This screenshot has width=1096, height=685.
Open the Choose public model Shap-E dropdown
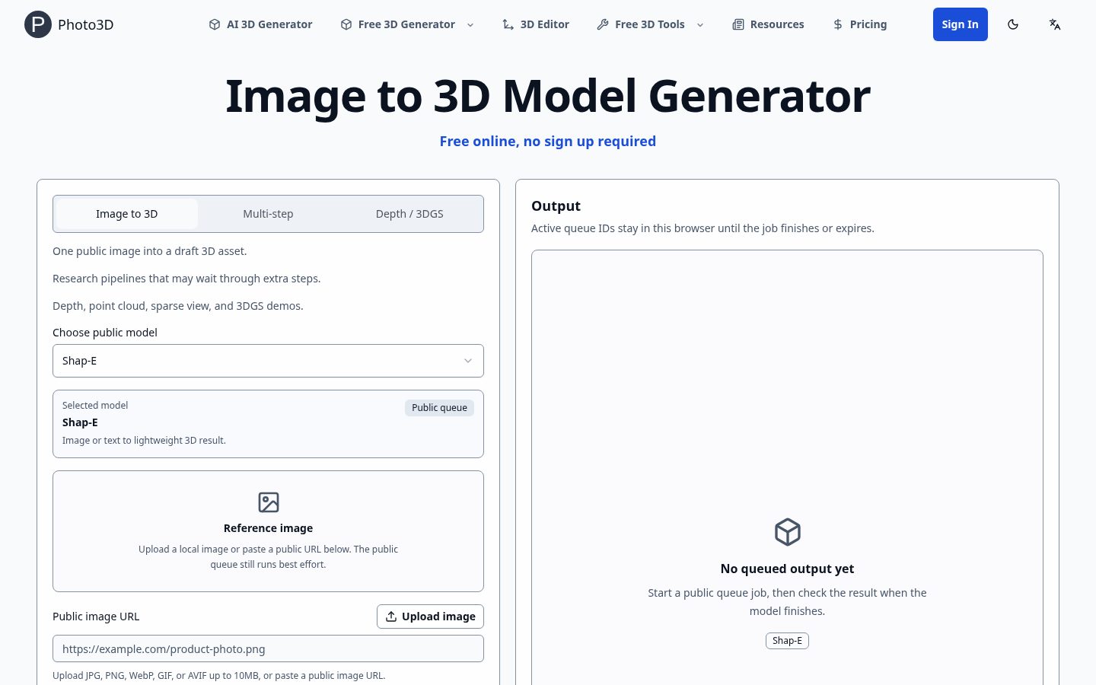click(x=268, y=361)
